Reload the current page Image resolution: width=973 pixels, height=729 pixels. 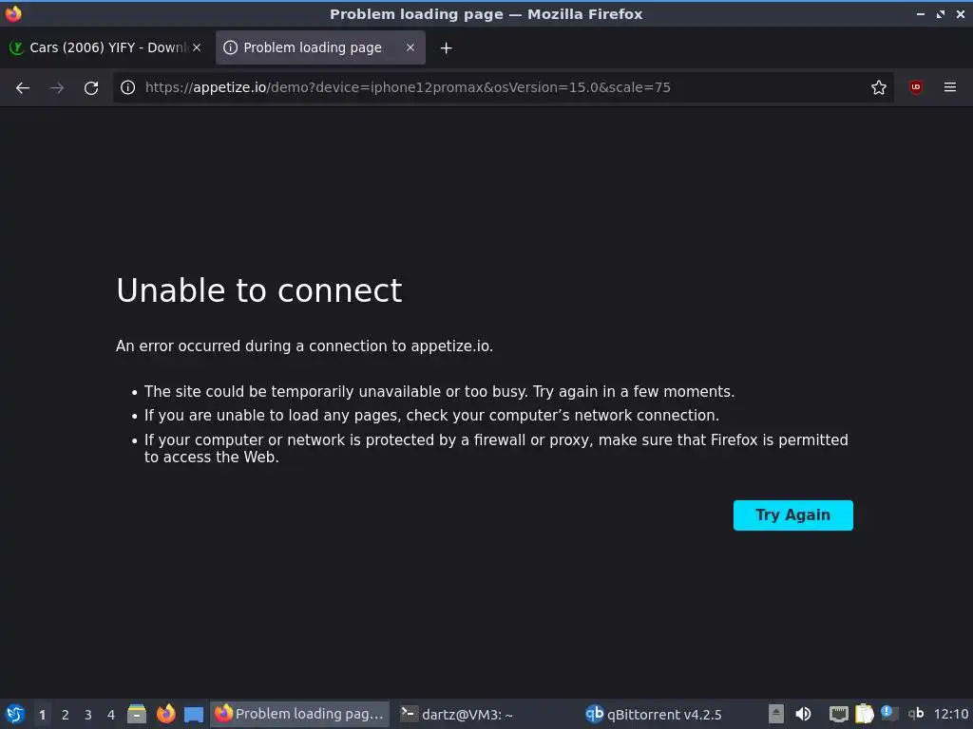tap(91, 88)
